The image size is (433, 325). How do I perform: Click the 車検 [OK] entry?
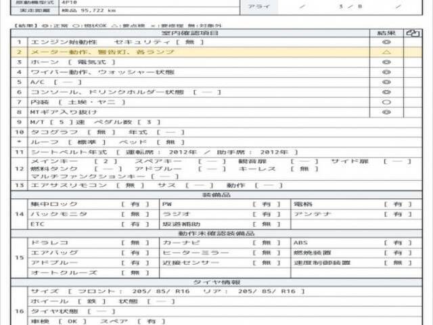[x=59, y=322]
